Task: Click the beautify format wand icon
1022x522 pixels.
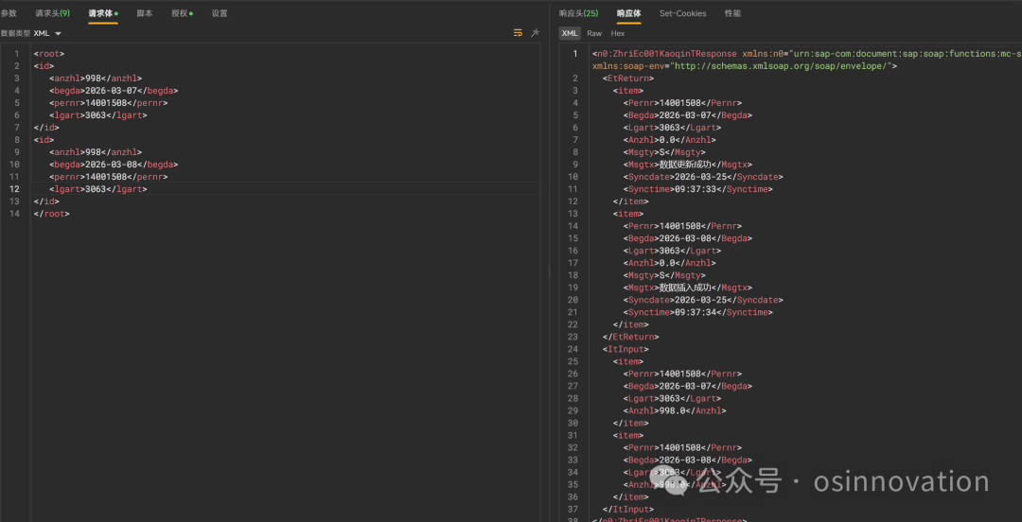Action: point(535,32)
